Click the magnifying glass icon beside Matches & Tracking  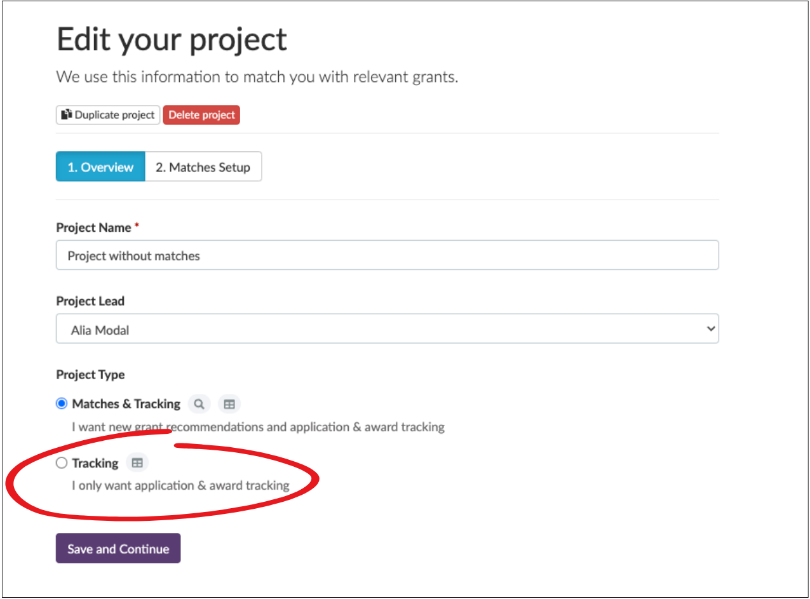(199, 403)
